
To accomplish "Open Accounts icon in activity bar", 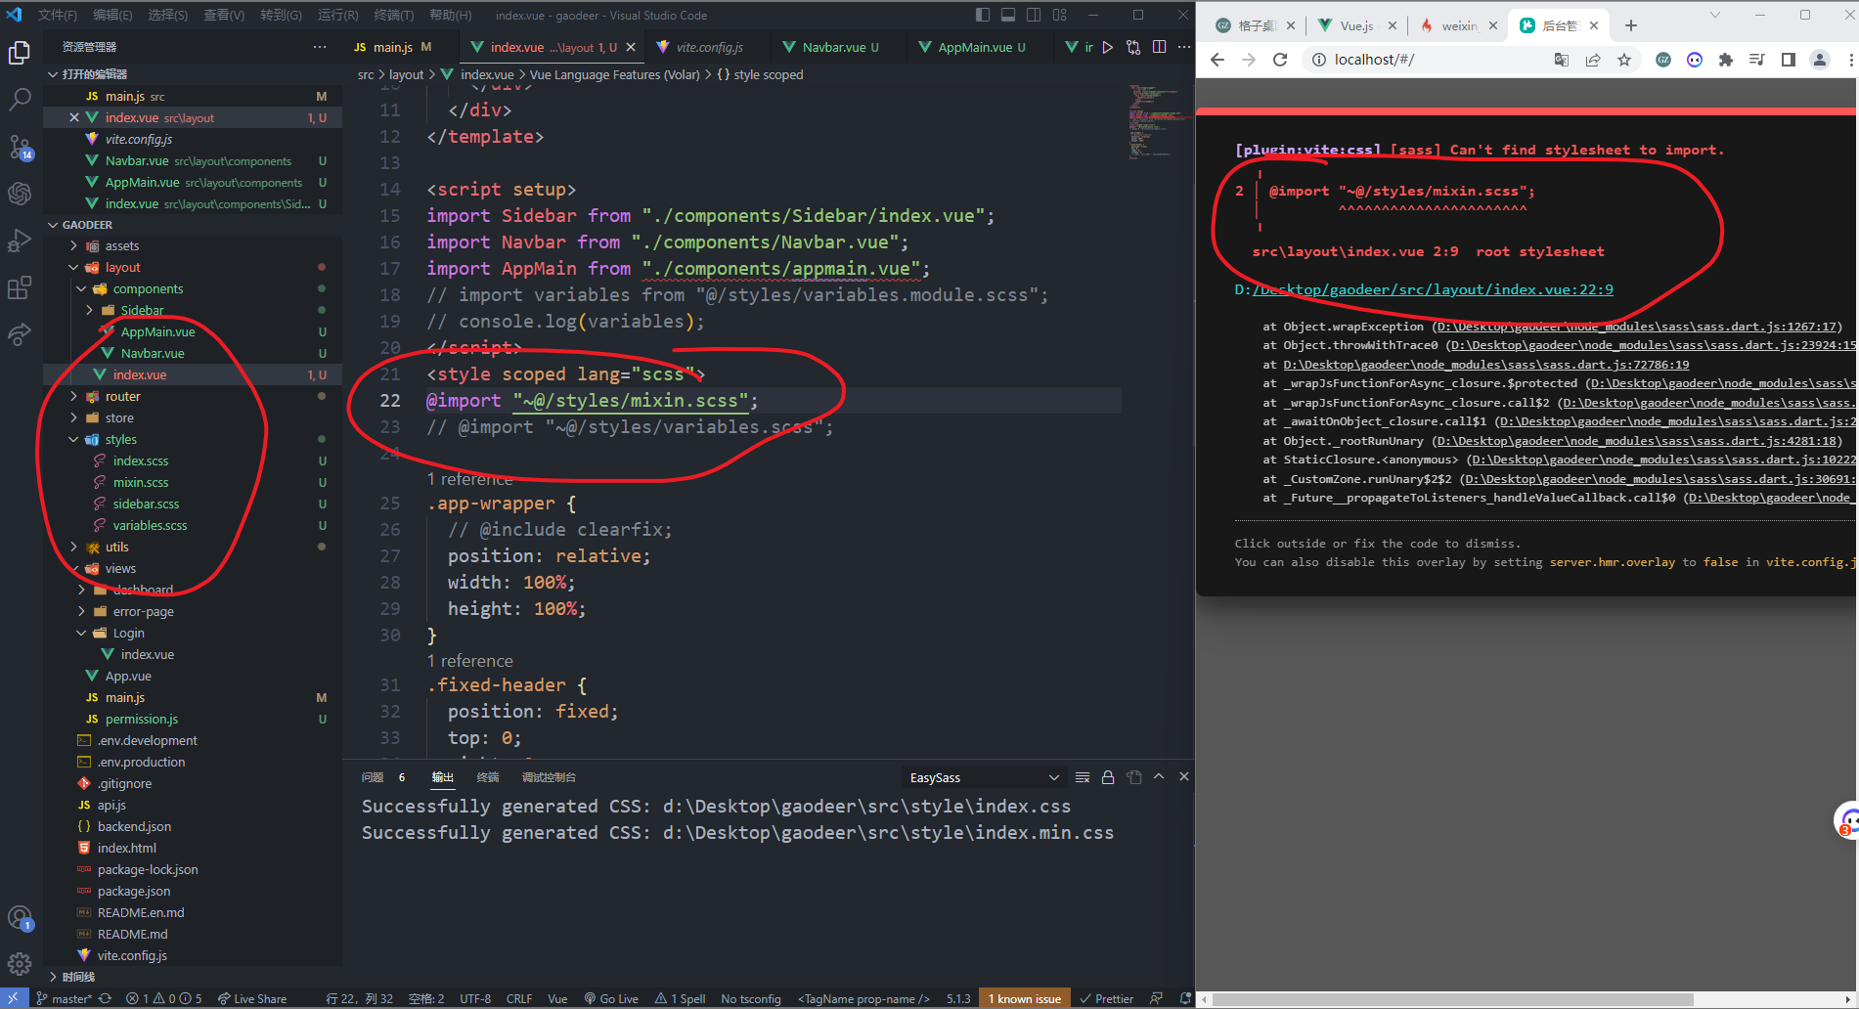I will 20,918.
